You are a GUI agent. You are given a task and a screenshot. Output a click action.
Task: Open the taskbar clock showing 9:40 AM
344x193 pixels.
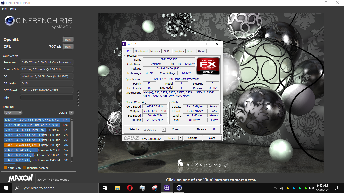[x=322, y=188]
